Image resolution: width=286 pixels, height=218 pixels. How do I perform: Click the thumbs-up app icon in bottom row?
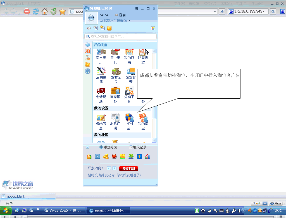coord(89,157)
